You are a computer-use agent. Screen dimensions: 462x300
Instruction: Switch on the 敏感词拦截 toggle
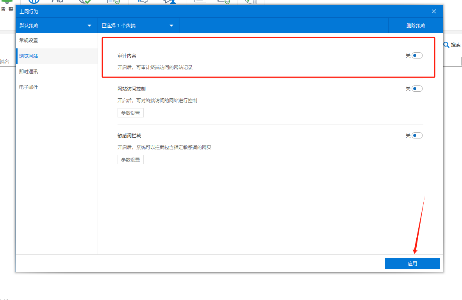point(417,136)
